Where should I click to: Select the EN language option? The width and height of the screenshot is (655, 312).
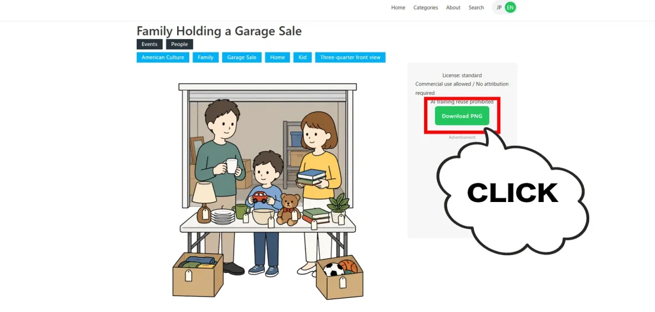(x=510, y=8)
